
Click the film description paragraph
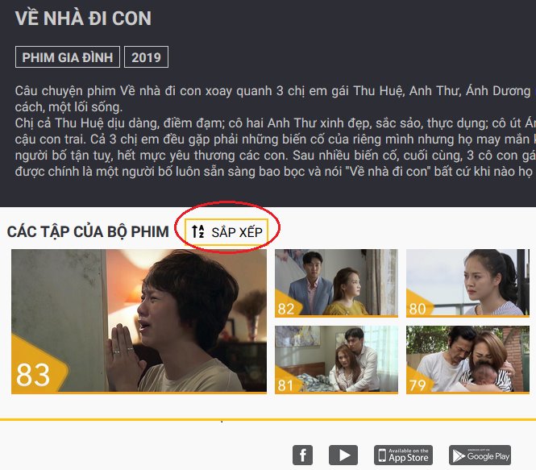coord(275,131)
